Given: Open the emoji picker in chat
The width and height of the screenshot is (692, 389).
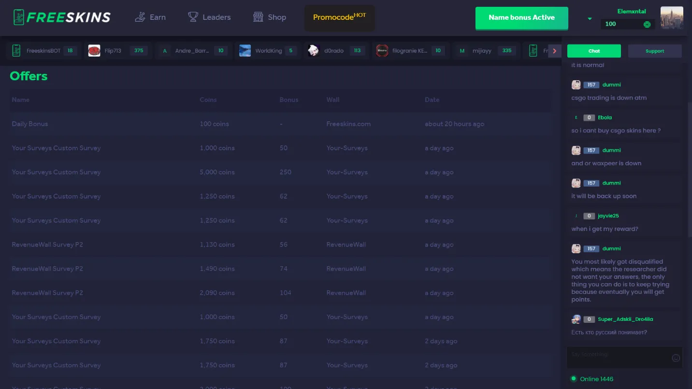Looking at the screenshot, I should 676,358.
